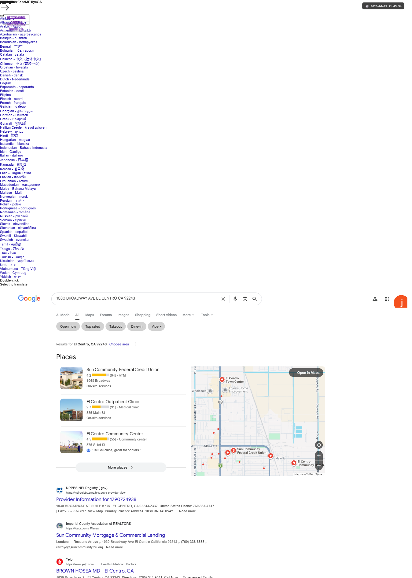Click the Choose area link
The width and height of the screenshot is (412, 578).
(x=119, y=344)
